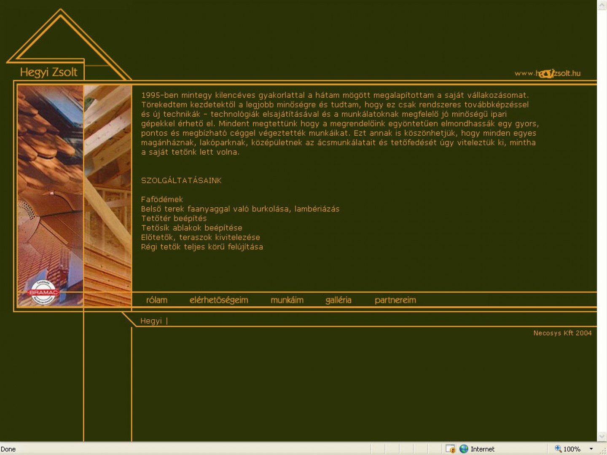Viewport: 607px width, 455px height.
Task: Open the zoom level dropdown arrow
Action: (591, 449)
